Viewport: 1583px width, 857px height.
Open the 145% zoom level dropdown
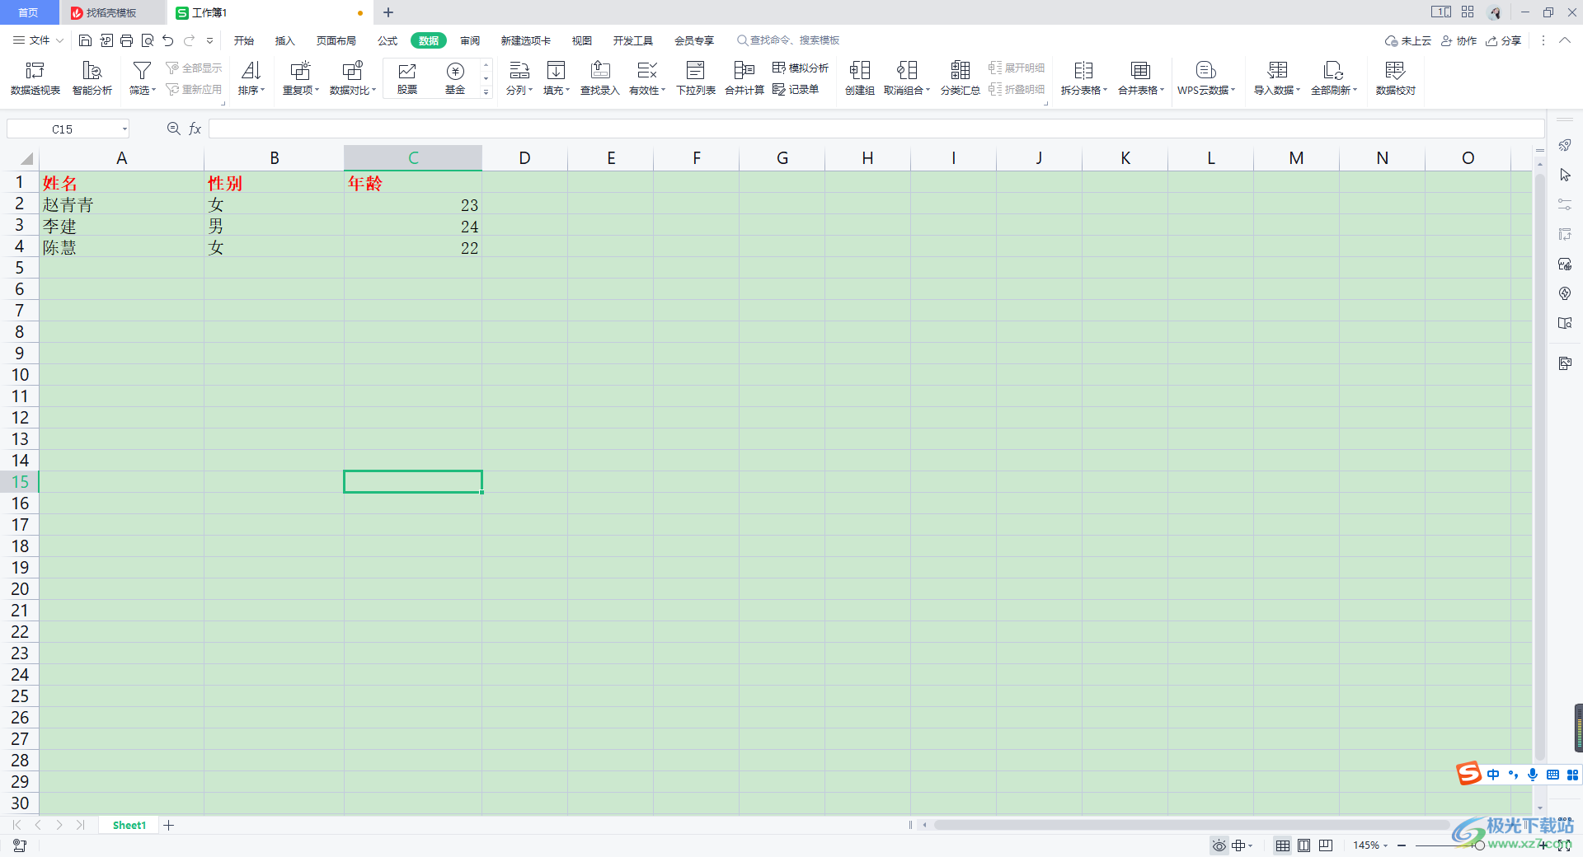point(1385,845)
